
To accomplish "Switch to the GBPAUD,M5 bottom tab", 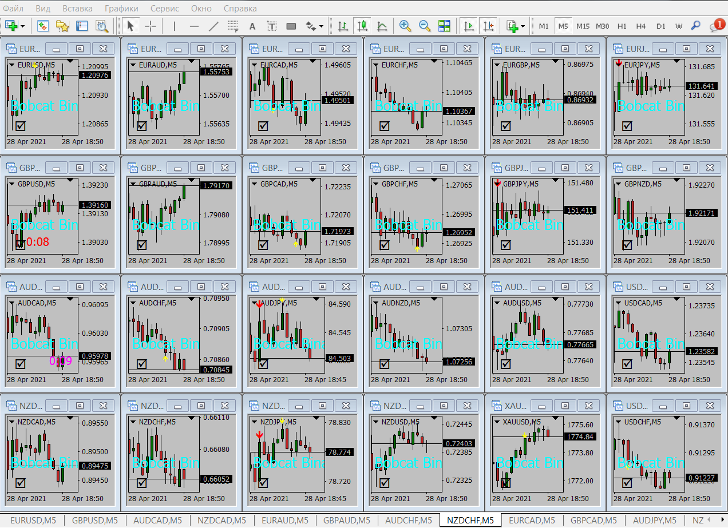I will 346,521.
